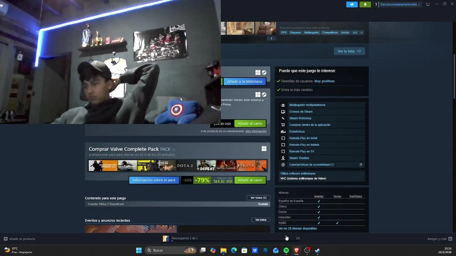Open Características de accesibilidad (7) link
Image resolution: width=456 pixels, height=256 pixels.
(312, 165)
